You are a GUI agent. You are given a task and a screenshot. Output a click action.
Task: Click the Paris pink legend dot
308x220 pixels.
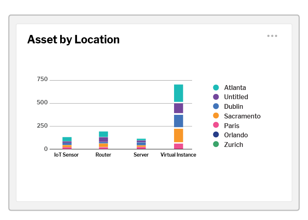[216, 126]
